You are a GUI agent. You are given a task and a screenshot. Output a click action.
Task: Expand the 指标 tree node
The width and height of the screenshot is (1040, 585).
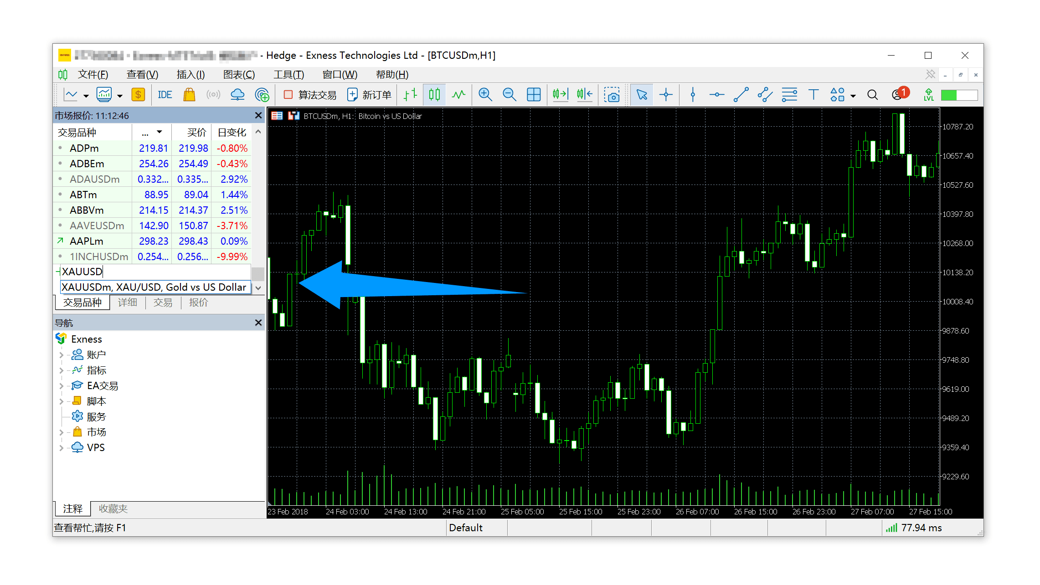coord(61,370)
